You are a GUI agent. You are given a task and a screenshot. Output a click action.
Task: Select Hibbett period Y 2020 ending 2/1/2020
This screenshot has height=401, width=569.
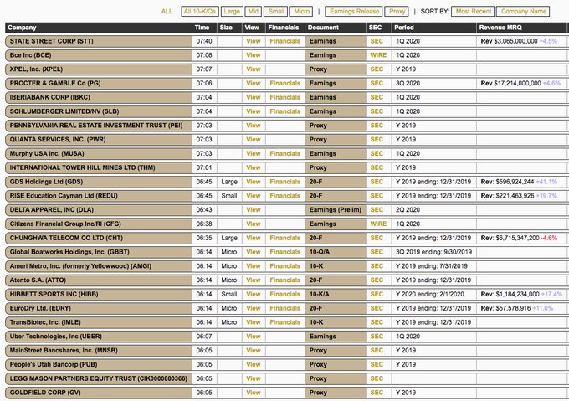coord(433,295)
